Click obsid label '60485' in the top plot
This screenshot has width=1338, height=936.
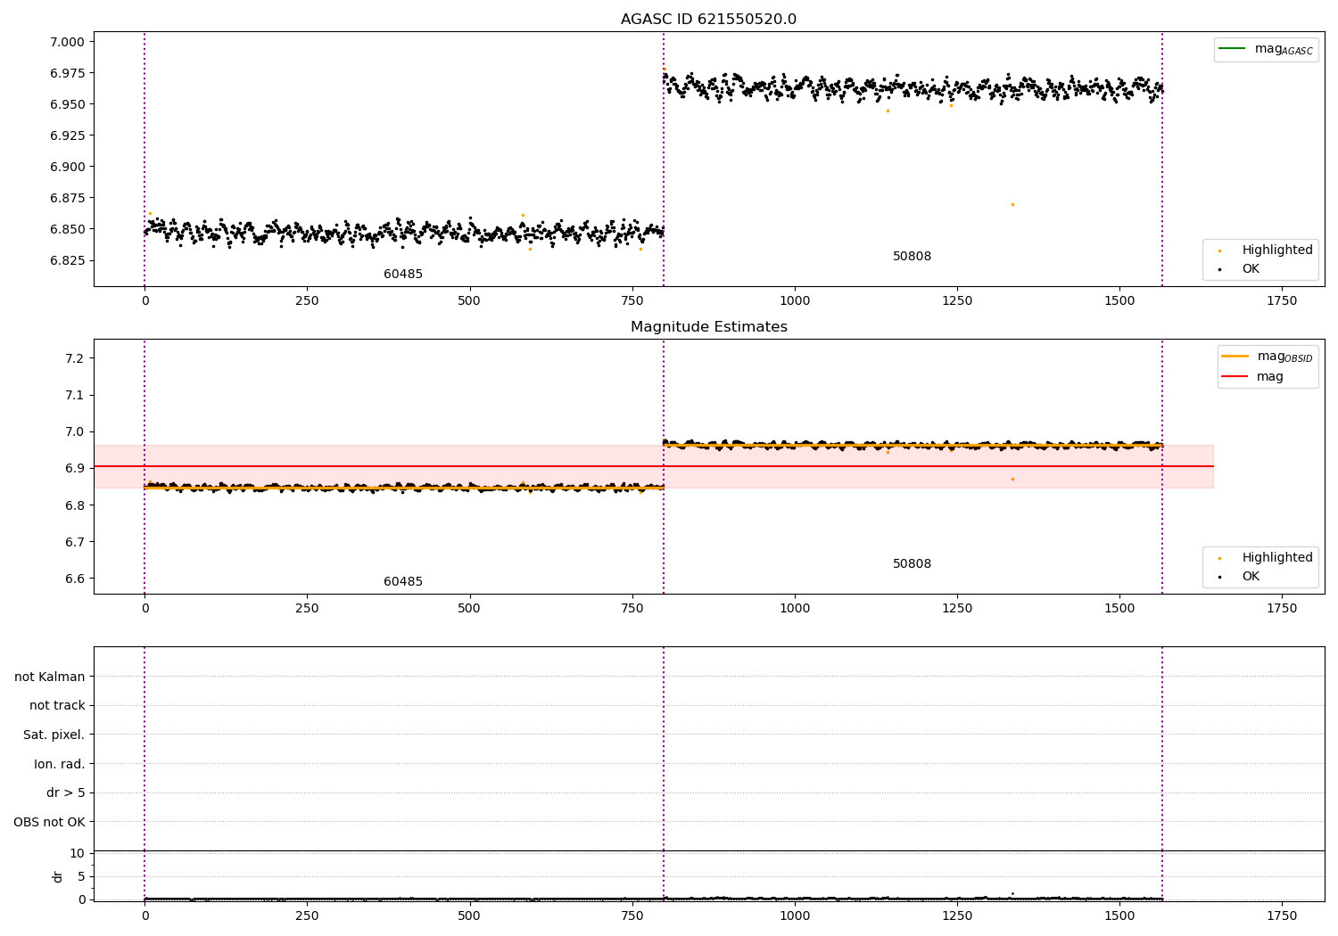point(403,275)
